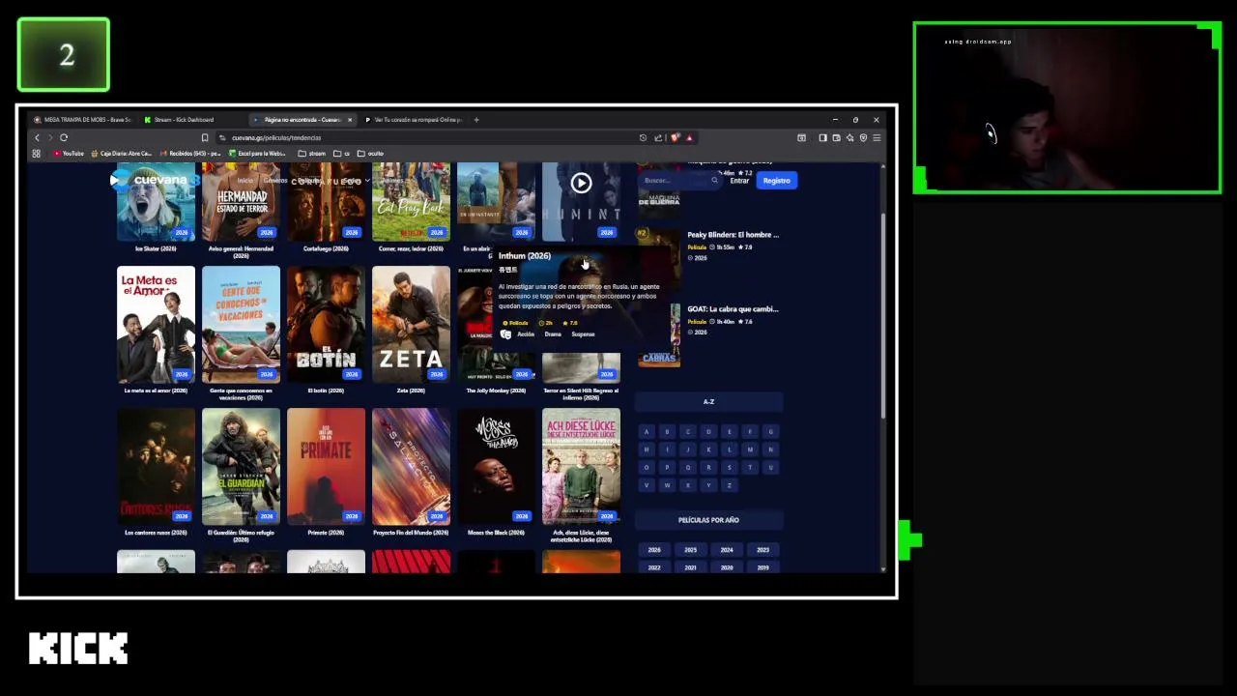1237x696 pixels.
Task: Reload the page with the refresh icon
Action: [64, 138]
